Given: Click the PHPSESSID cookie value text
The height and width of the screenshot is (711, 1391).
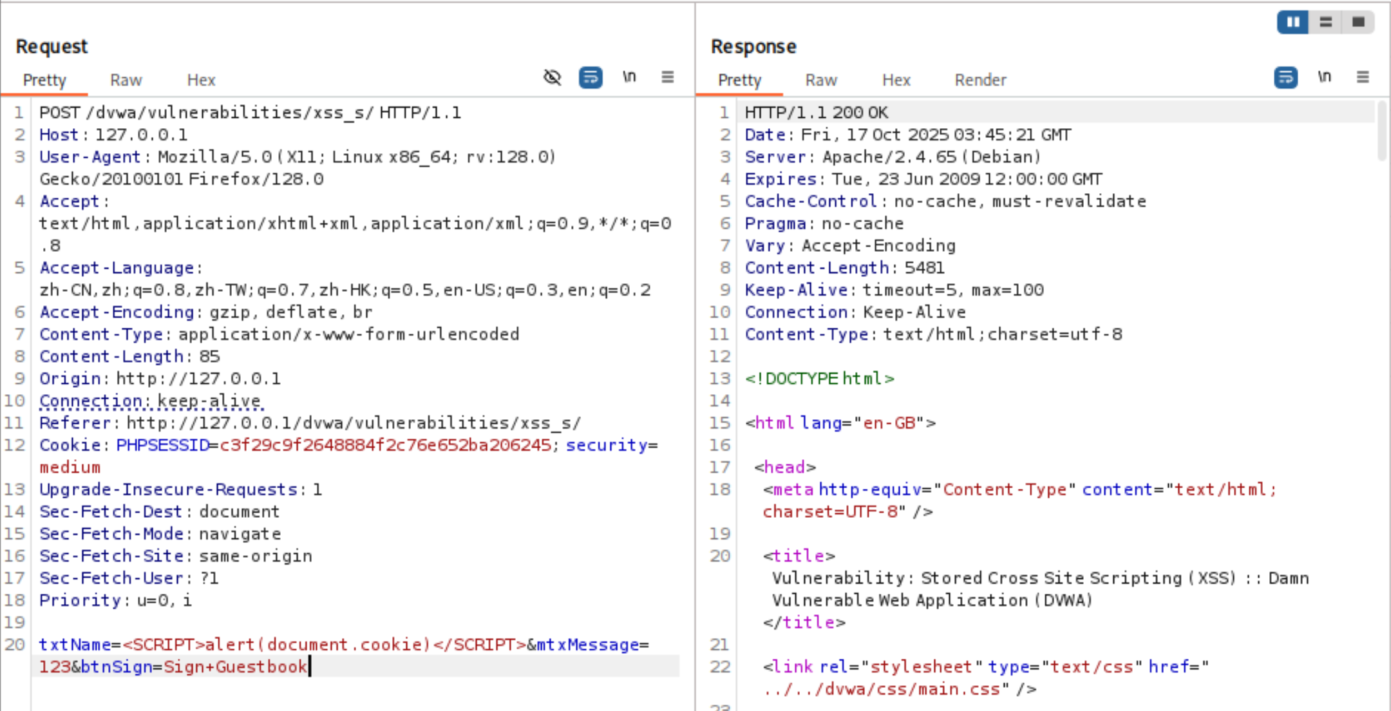Looking at the screenshot, I should (x=385, y=445).
